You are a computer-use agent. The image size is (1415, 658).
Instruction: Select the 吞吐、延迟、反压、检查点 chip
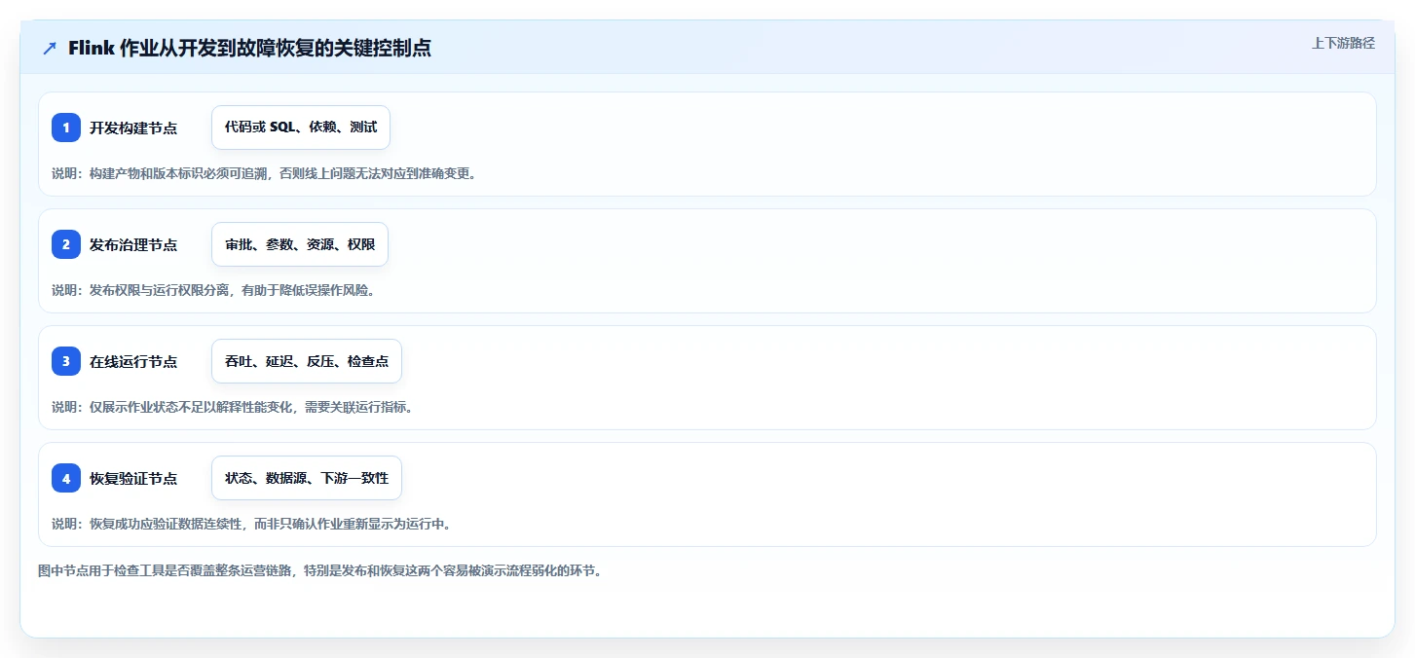[307, 361]
